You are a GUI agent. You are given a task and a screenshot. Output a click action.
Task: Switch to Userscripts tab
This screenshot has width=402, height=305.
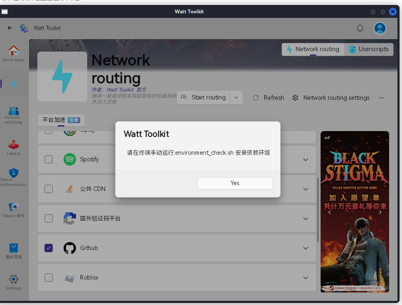pyautogui.click(x=369, y=49)
